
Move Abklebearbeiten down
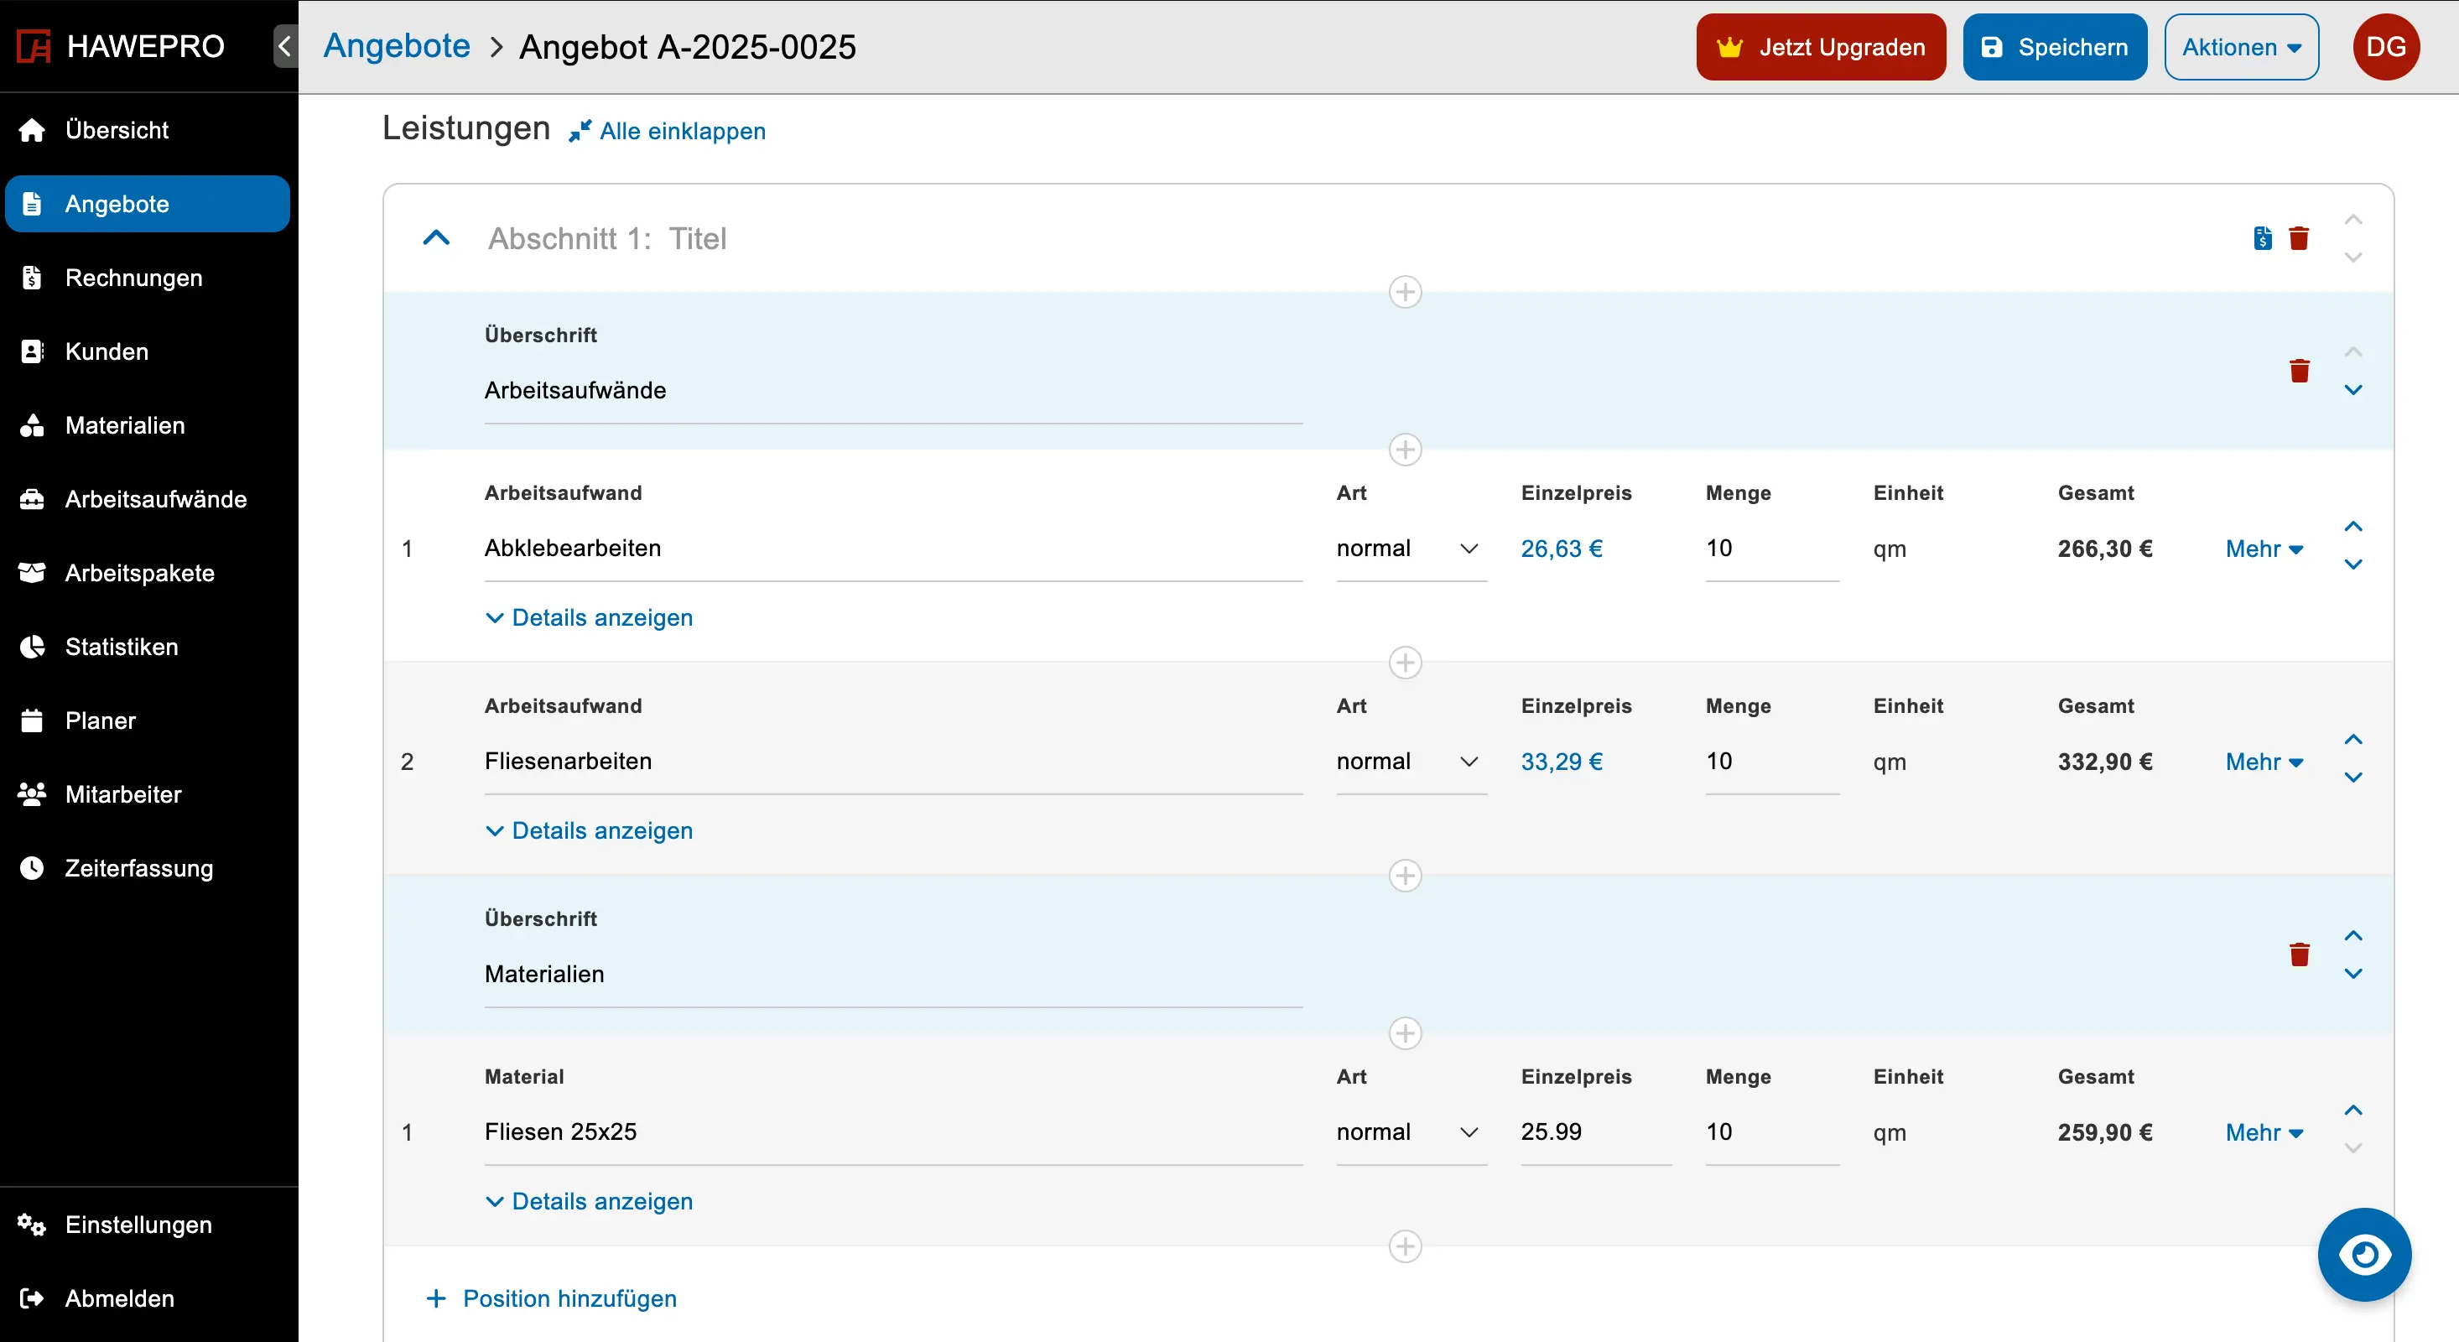2353,564
